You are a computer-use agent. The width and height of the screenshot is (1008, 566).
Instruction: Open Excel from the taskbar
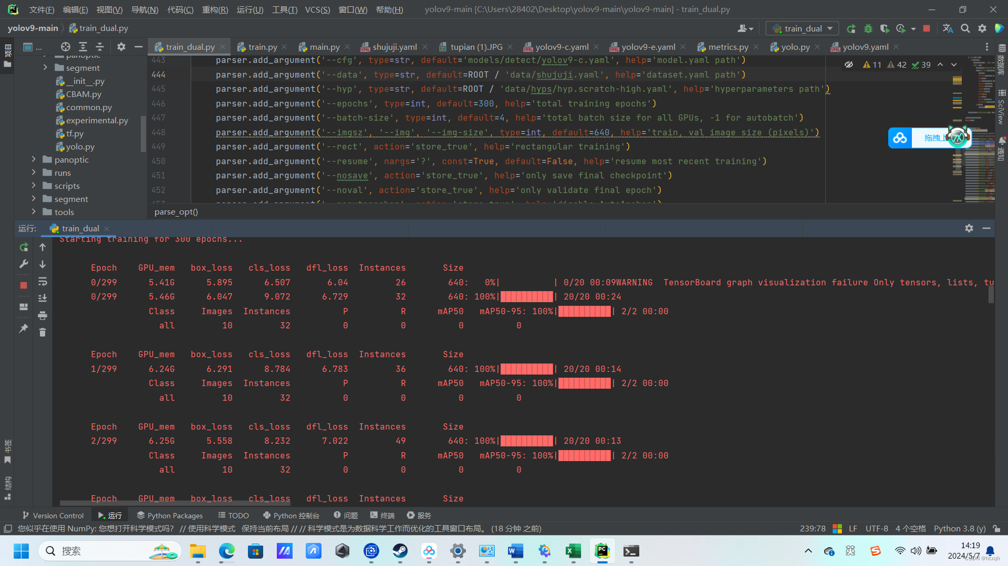[573, 551]
